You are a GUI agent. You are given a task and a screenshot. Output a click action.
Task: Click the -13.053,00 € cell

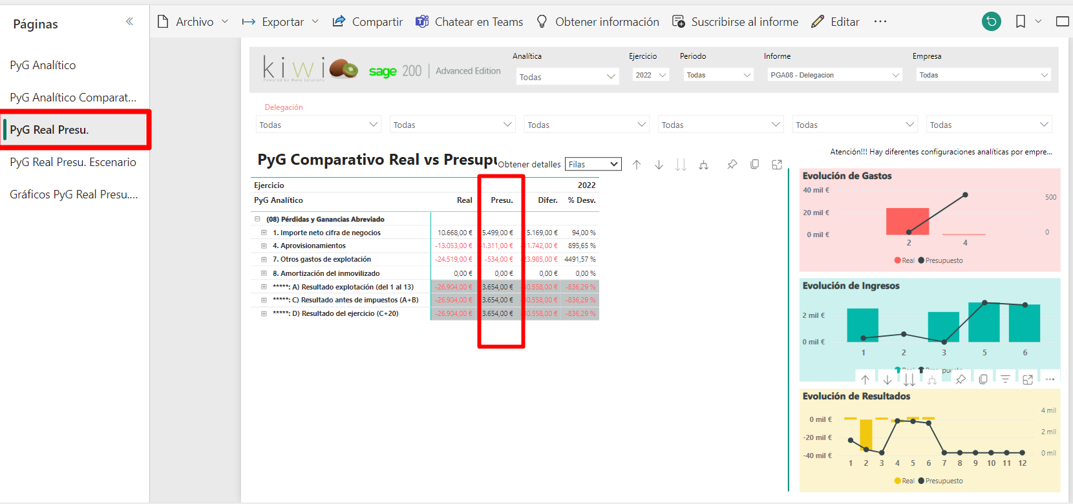coord(454,246)
